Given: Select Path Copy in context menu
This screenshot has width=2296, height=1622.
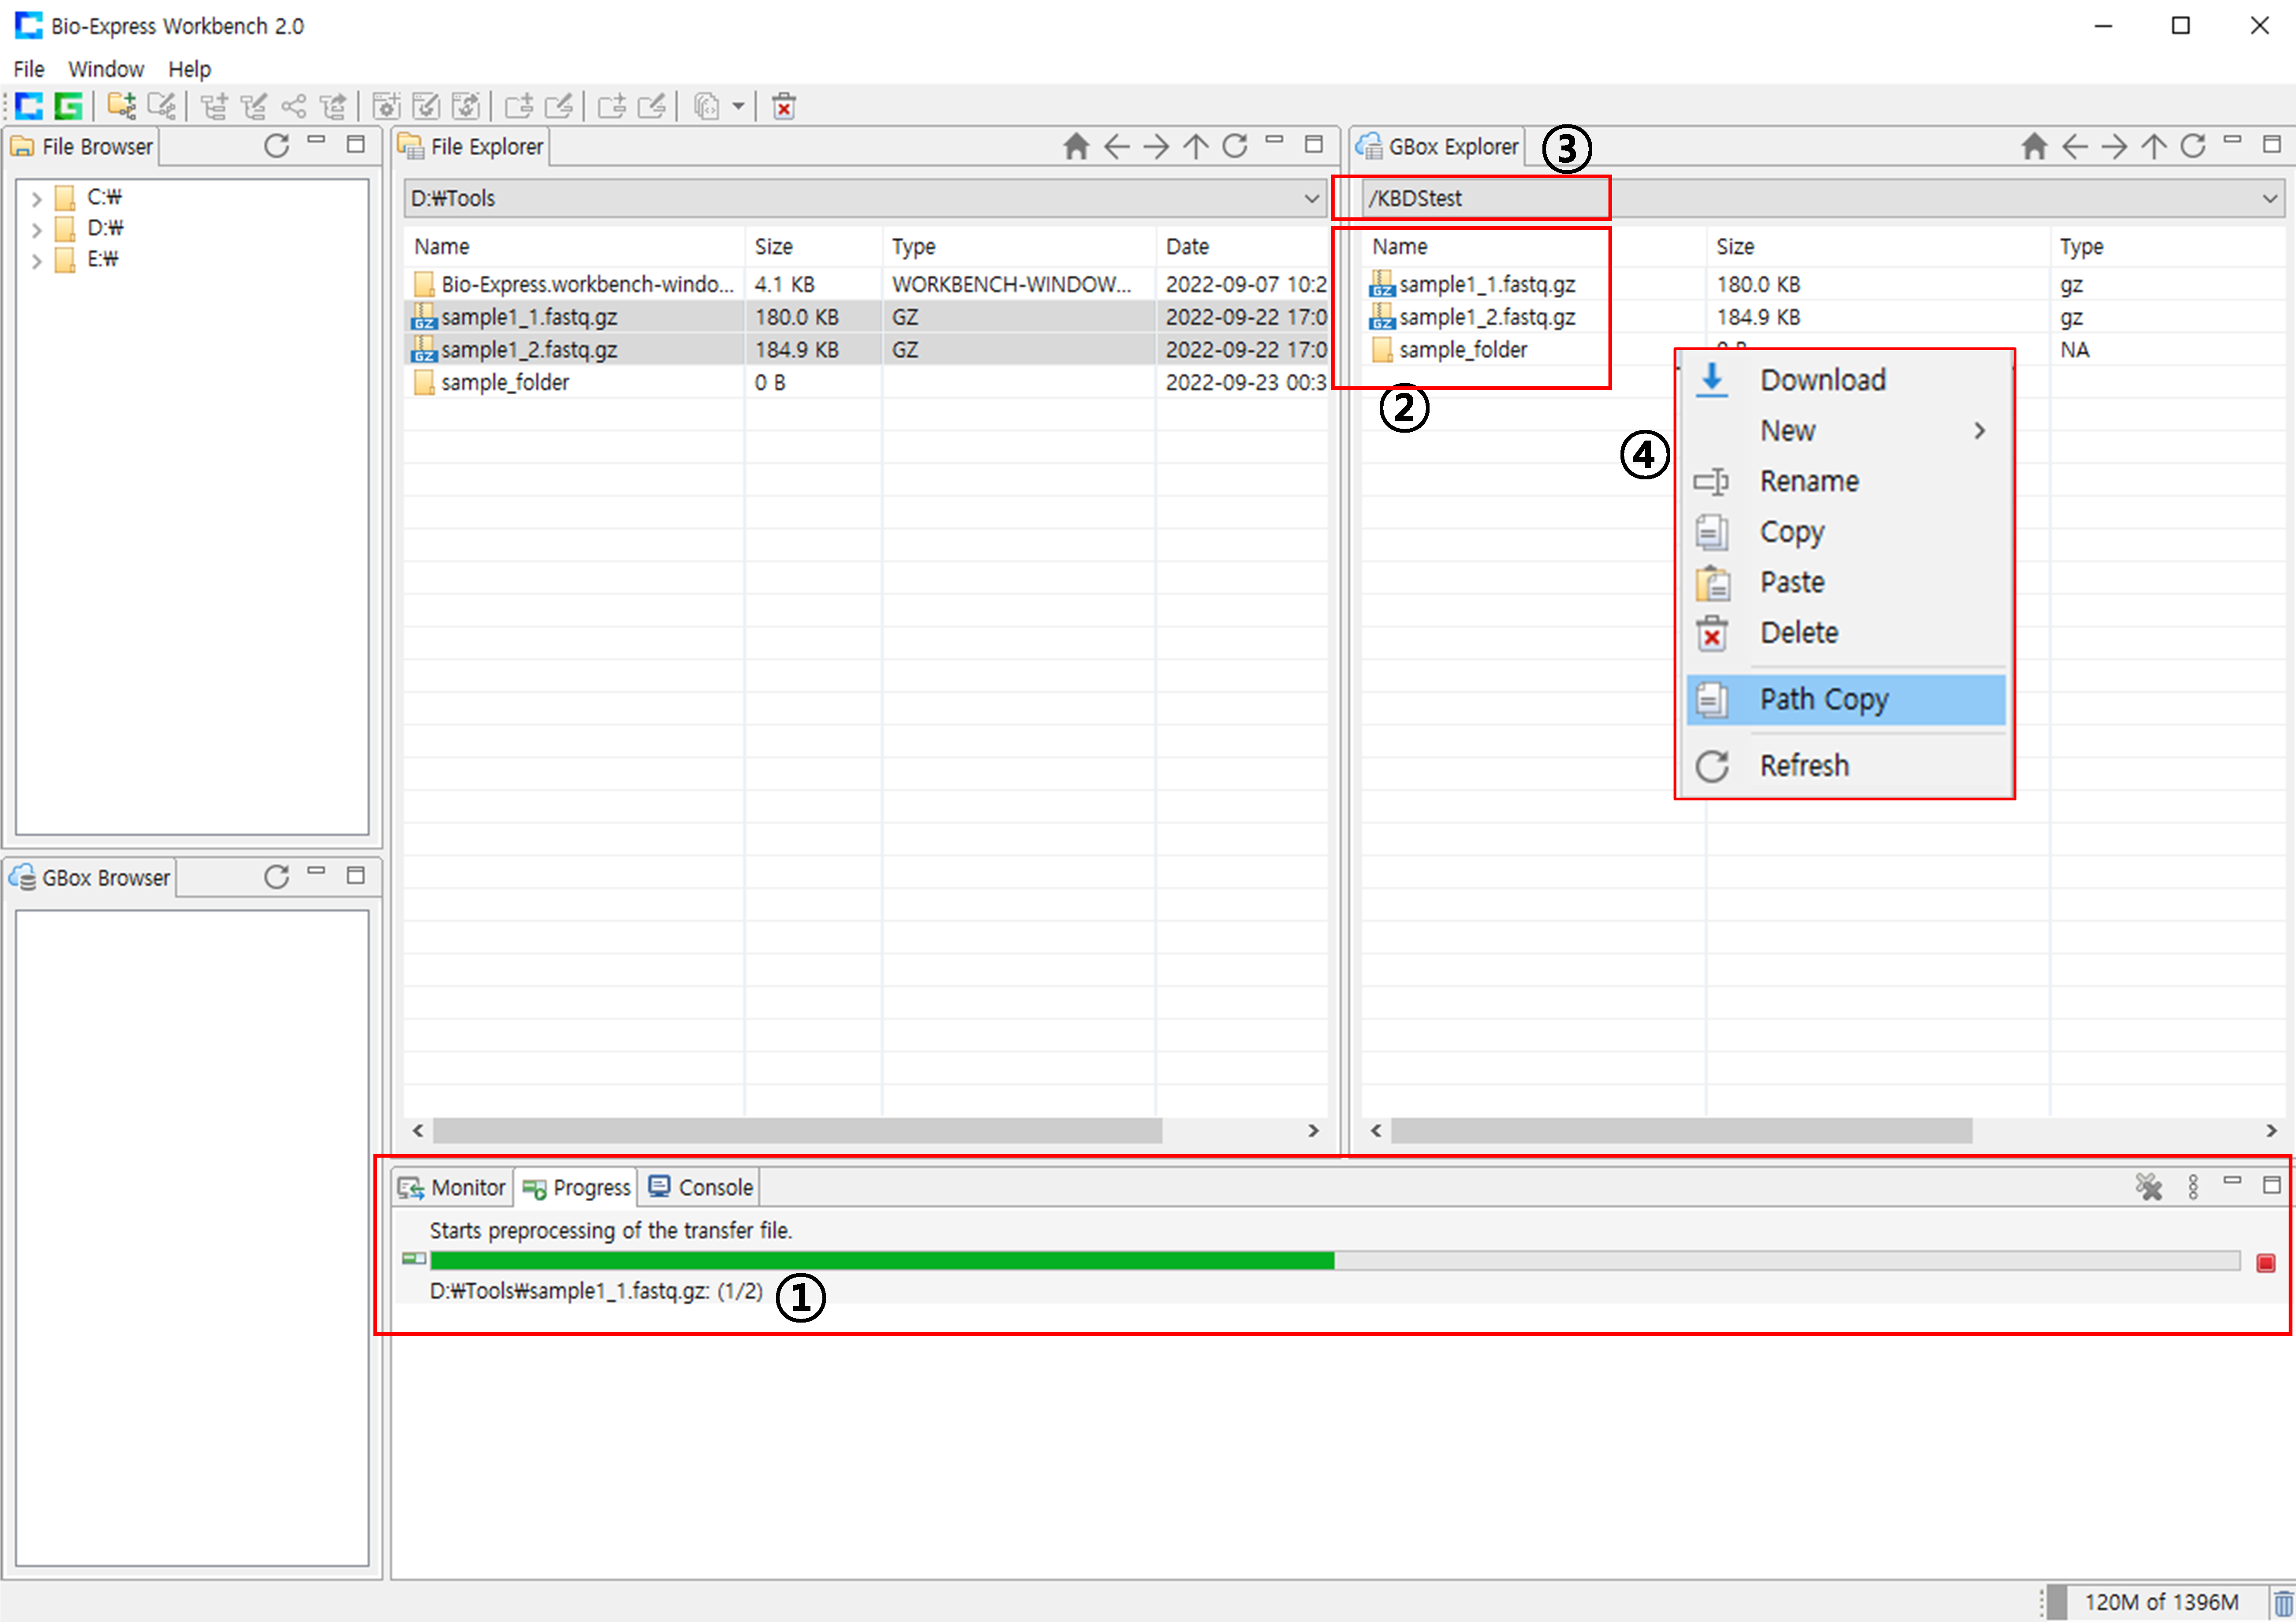Looking at the screenshot, I should (1824, 699).
